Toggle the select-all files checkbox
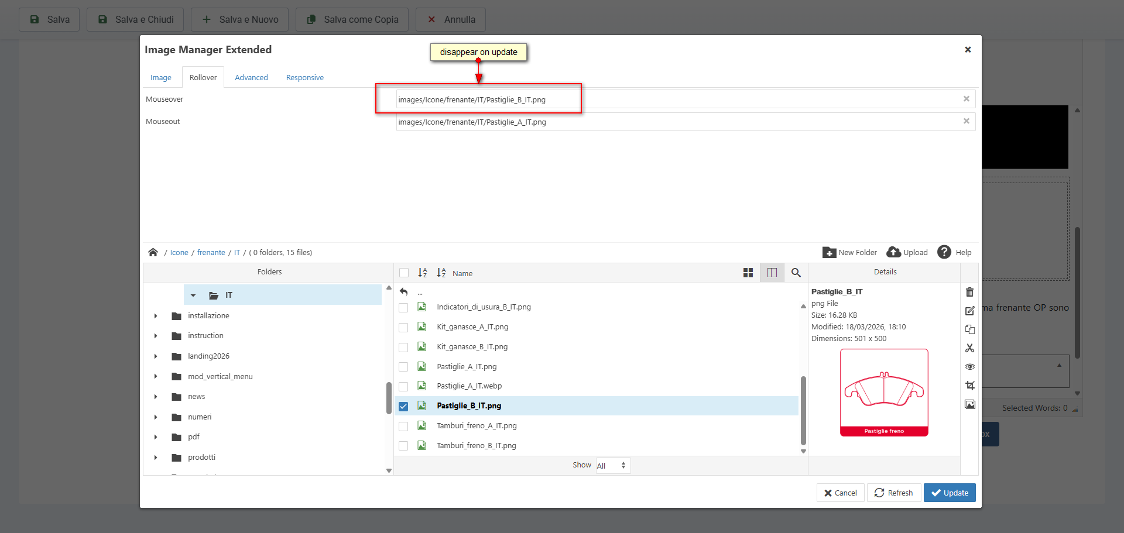Viewport: 1124px width, 533px height. pos(404,273)
